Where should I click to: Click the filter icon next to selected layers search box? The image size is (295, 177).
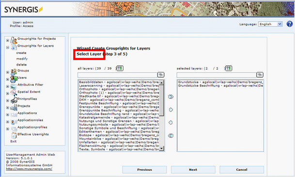point(260,75)
